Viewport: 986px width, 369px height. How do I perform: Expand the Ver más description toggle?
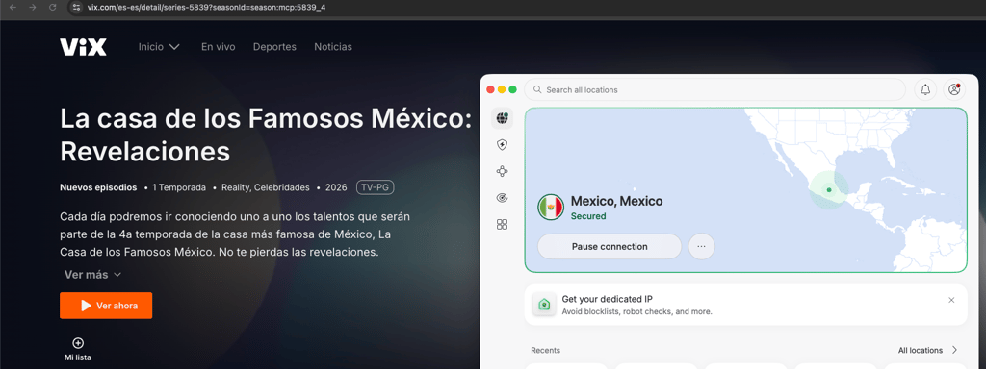[92, 275]
